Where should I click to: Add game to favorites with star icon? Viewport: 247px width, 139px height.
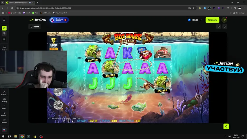219,27
